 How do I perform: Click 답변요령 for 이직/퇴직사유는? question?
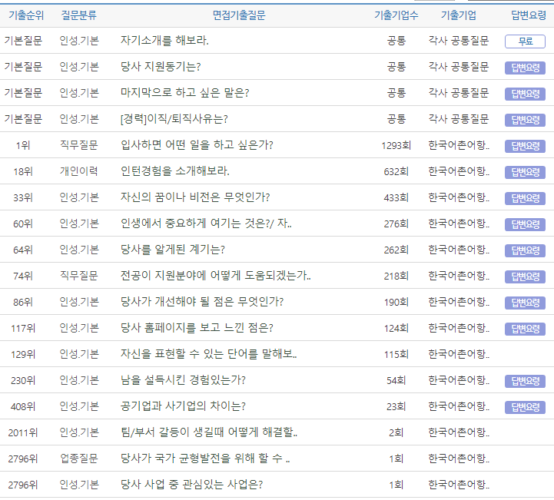pos(525,120)
